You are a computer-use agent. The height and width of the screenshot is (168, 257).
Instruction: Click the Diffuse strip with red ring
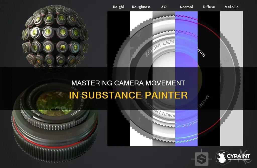(209, 79)
